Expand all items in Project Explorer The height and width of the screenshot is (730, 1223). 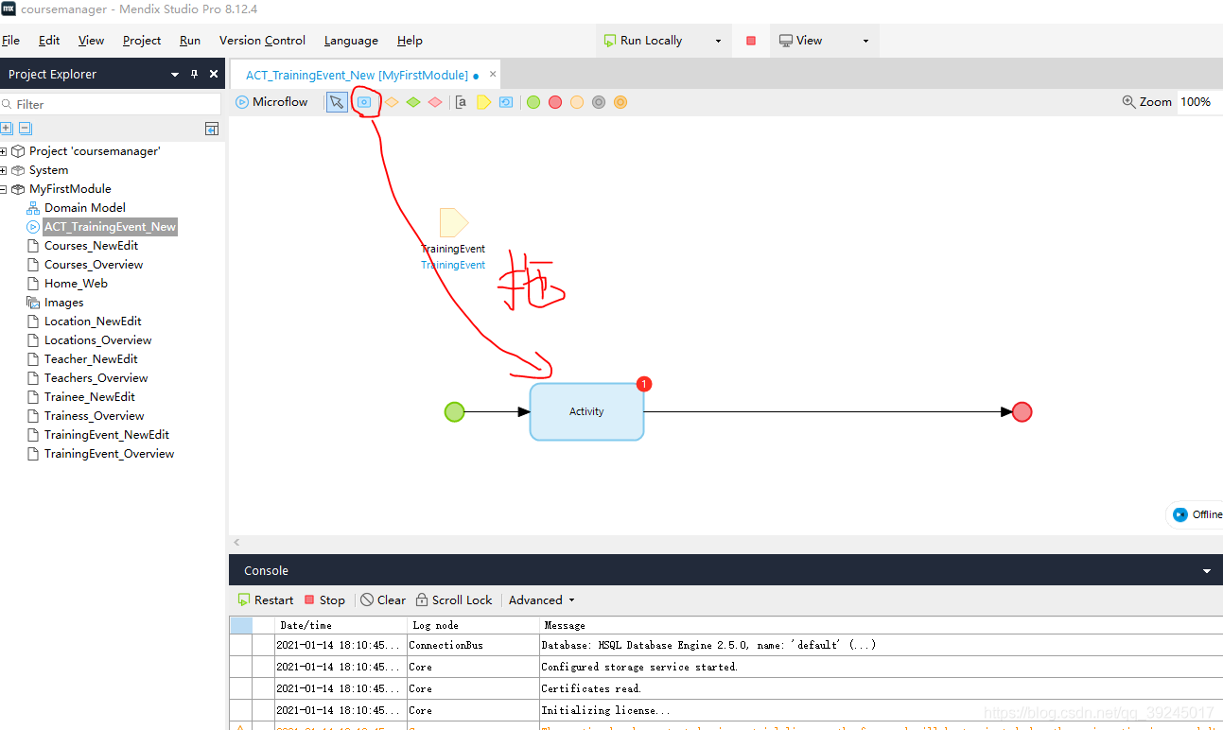[x=7, y=129]
